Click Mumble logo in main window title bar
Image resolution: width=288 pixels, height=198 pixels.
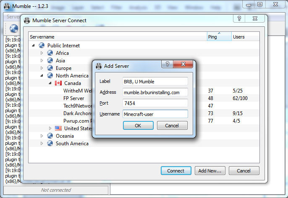click(x=7, y=6)
